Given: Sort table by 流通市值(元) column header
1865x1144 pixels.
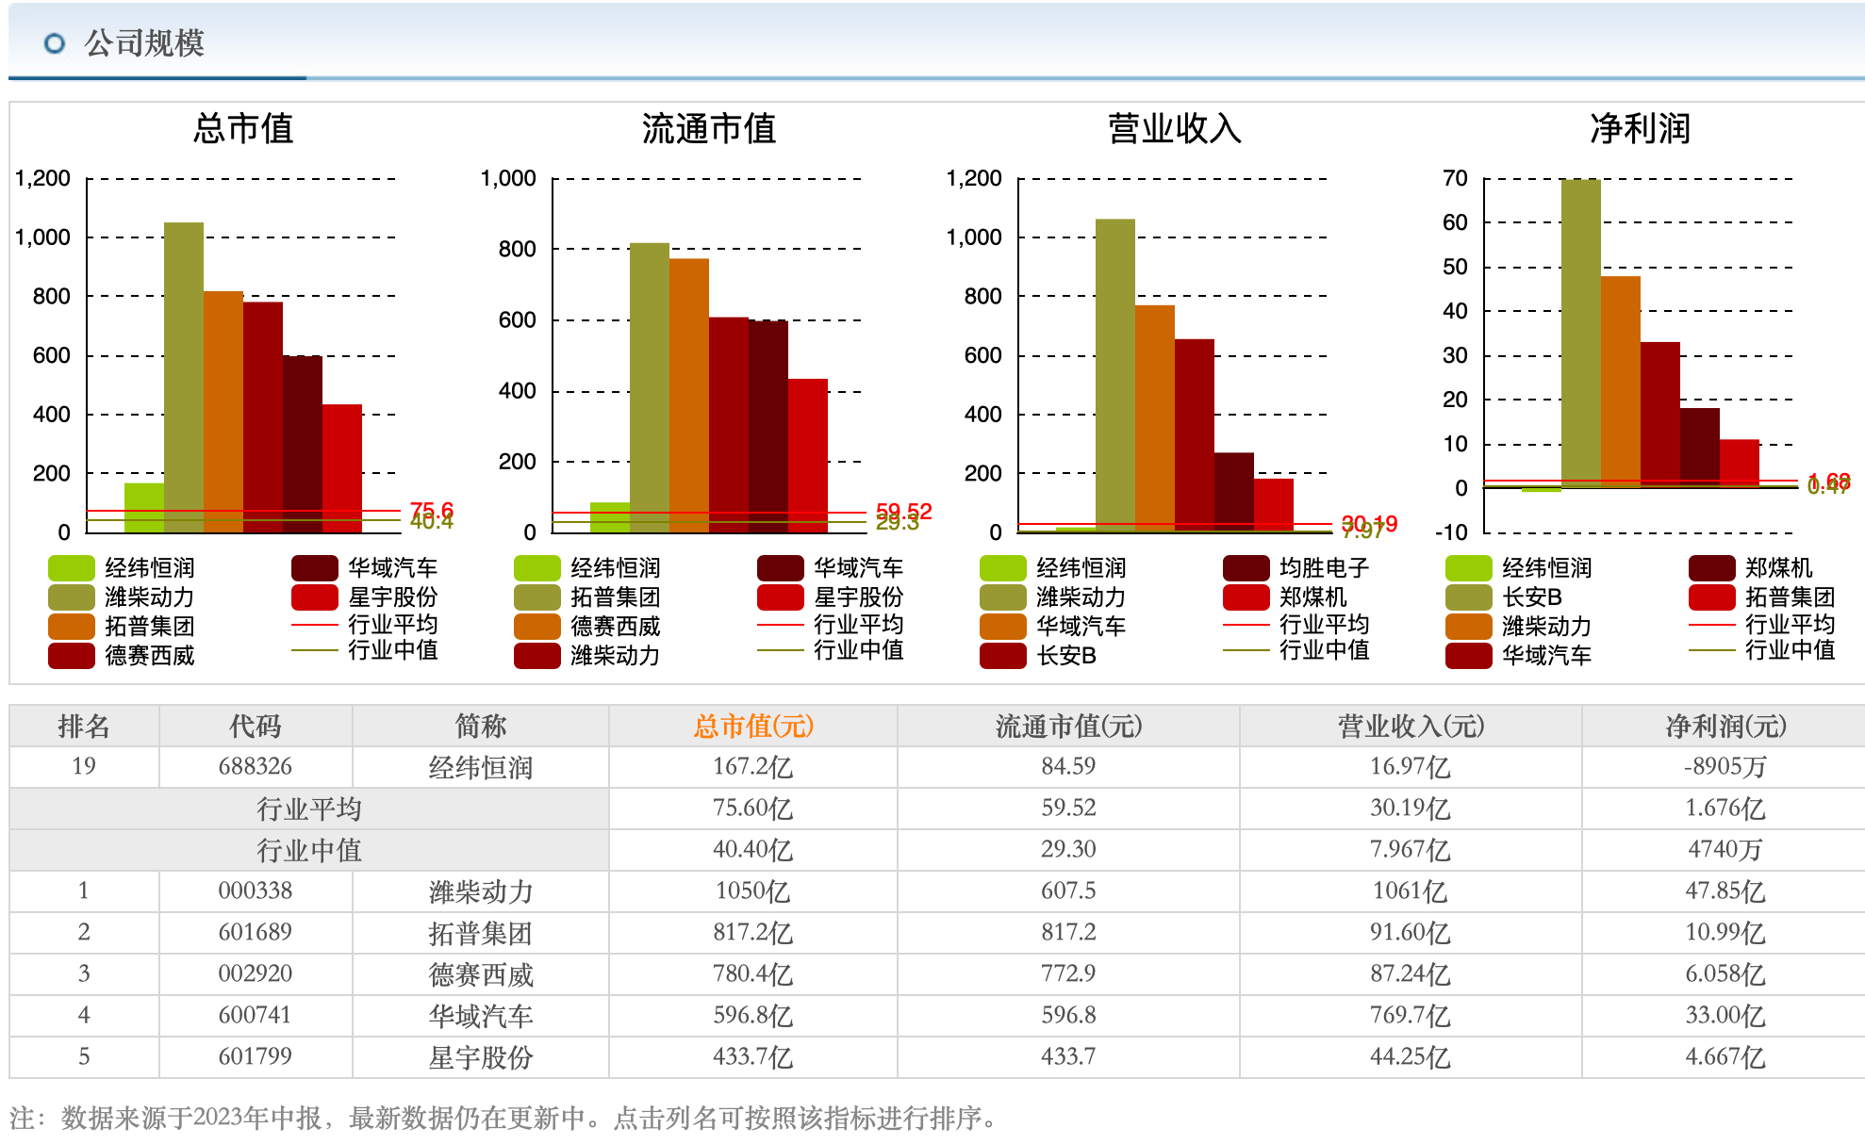Looking at the screenshot, I should tap(1068, 726).
